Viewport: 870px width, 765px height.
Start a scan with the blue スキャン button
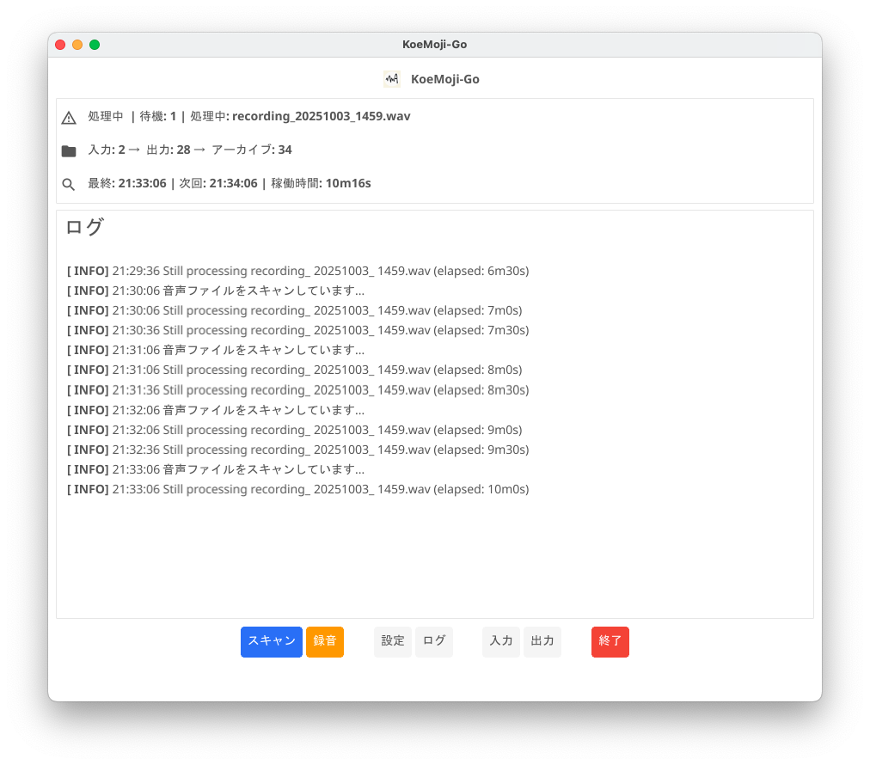(271, 641)
